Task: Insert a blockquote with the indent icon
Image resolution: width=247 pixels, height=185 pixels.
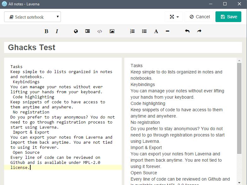Action: coord(88,31)
